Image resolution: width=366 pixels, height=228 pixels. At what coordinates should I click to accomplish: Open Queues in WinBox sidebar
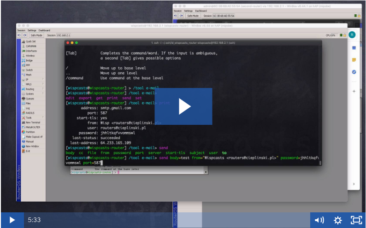[x=30, y=99]
